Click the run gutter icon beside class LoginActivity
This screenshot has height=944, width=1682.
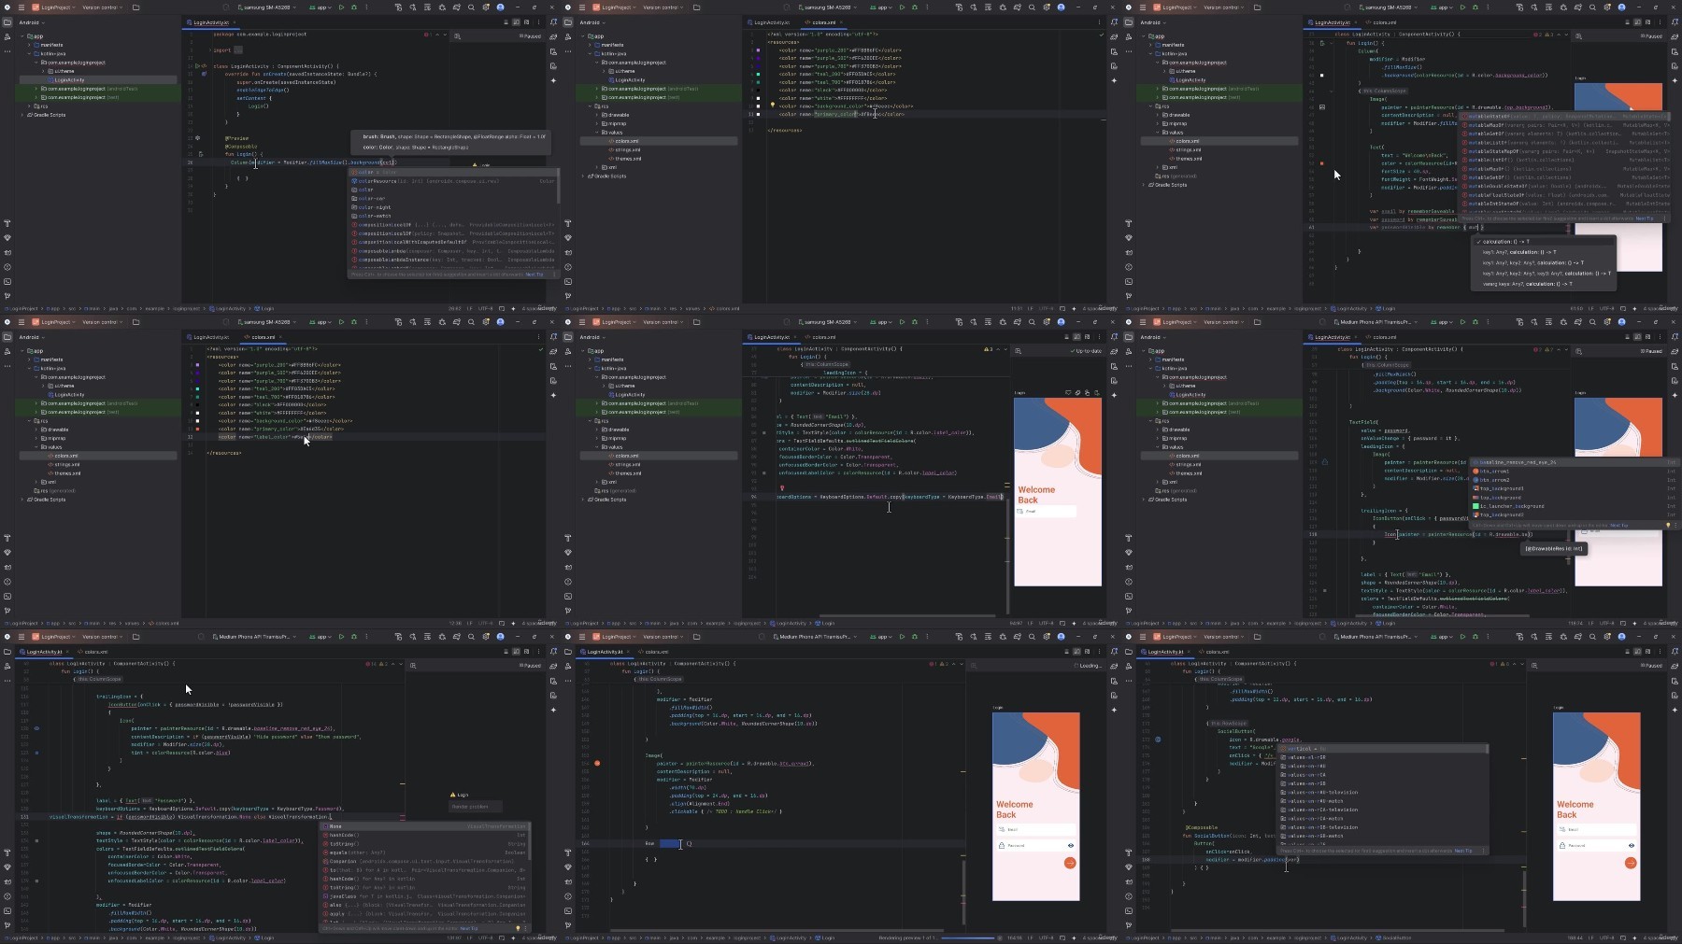coord(197,66)
